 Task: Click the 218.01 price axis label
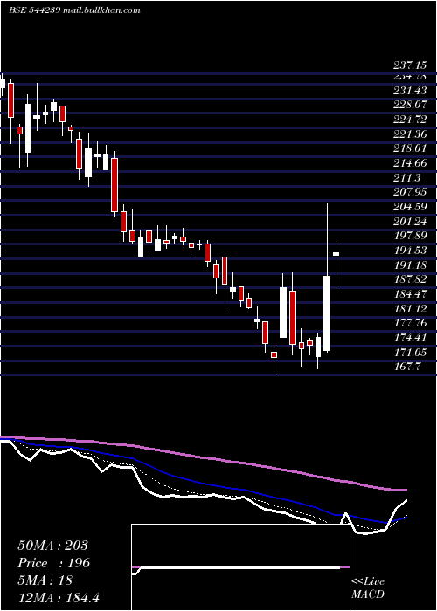410,149
